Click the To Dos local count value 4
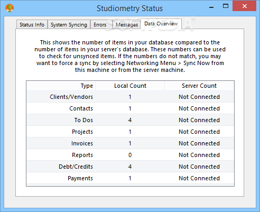Viewport: 260px width, 212px height. [x=130, y=120]
